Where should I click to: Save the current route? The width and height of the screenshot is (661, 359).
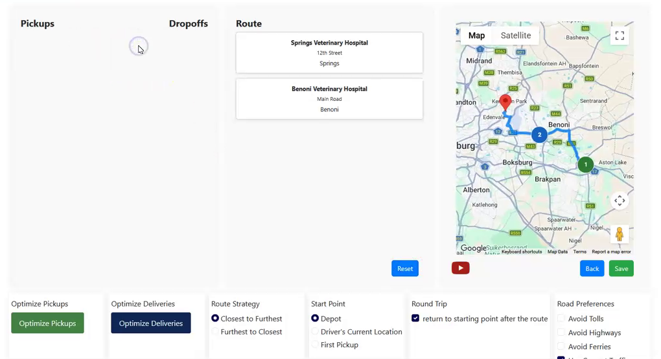621,268
